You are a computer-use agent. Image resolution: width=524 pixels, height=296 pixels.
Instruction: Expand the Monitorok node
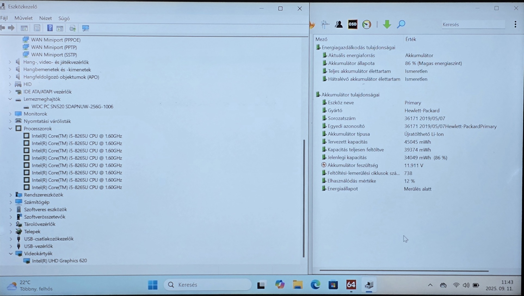pyautogui.click(x=10, y=114)
